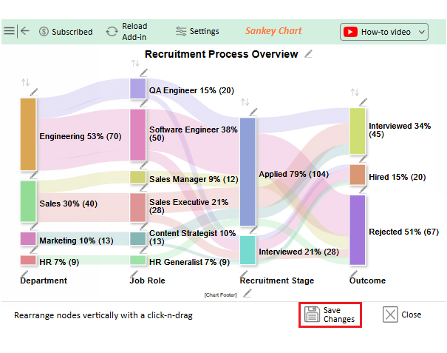The width and height of the screenshot is (447, 353).
Task: Toggle sort arrows above the Department column
Action: [x=26, y=82]
